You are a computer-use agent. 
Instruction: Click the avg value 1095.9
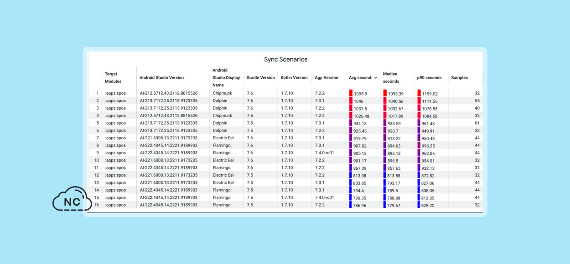(360, 94)
